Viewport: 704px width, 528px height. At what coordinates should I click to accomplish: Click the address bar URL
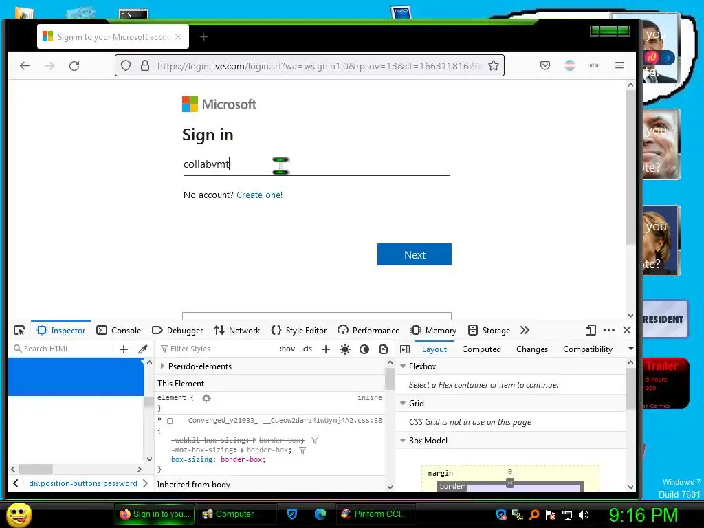(x=319, y=66)
